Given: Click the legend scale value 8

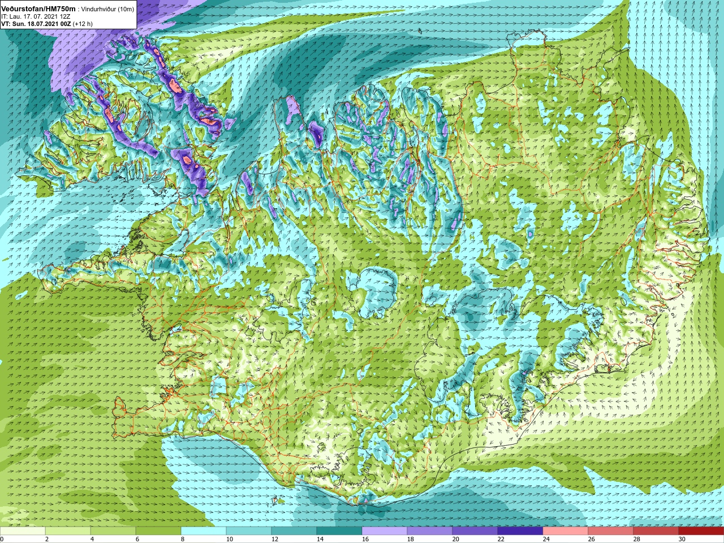Looking at the screenshot, I should pos(183,539).
